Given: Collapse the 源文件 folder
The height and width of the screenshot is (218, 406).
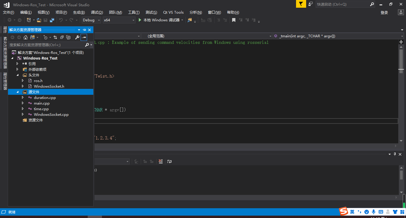Looking at the screenshot, I should pyautogui.click(x=18, y=92).
